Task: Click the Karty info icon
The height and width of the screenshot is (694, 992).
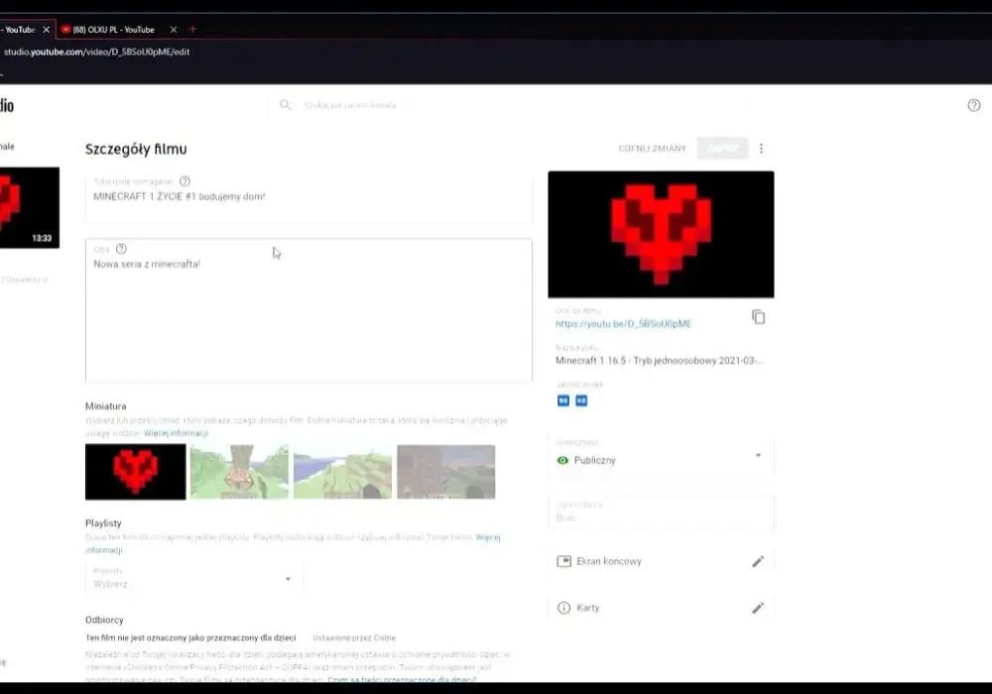Action: [563, 608]
